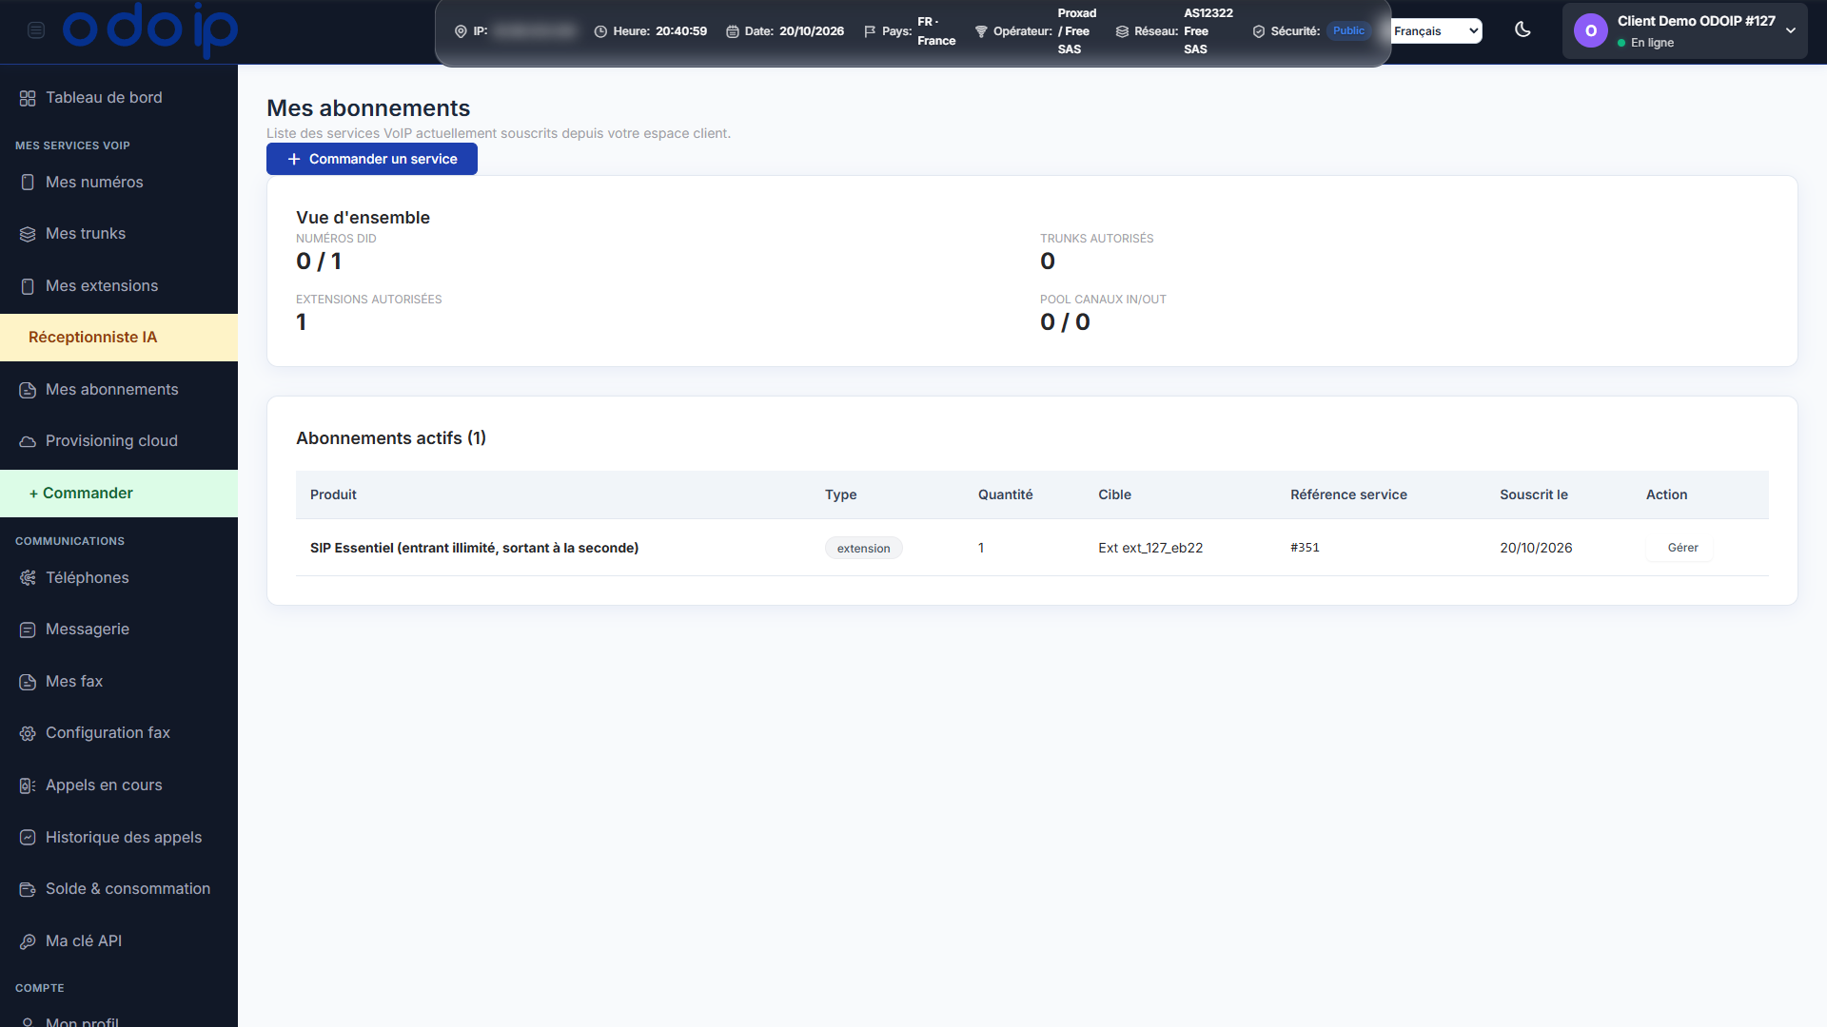Click the Commander un service button

[372, 159]
